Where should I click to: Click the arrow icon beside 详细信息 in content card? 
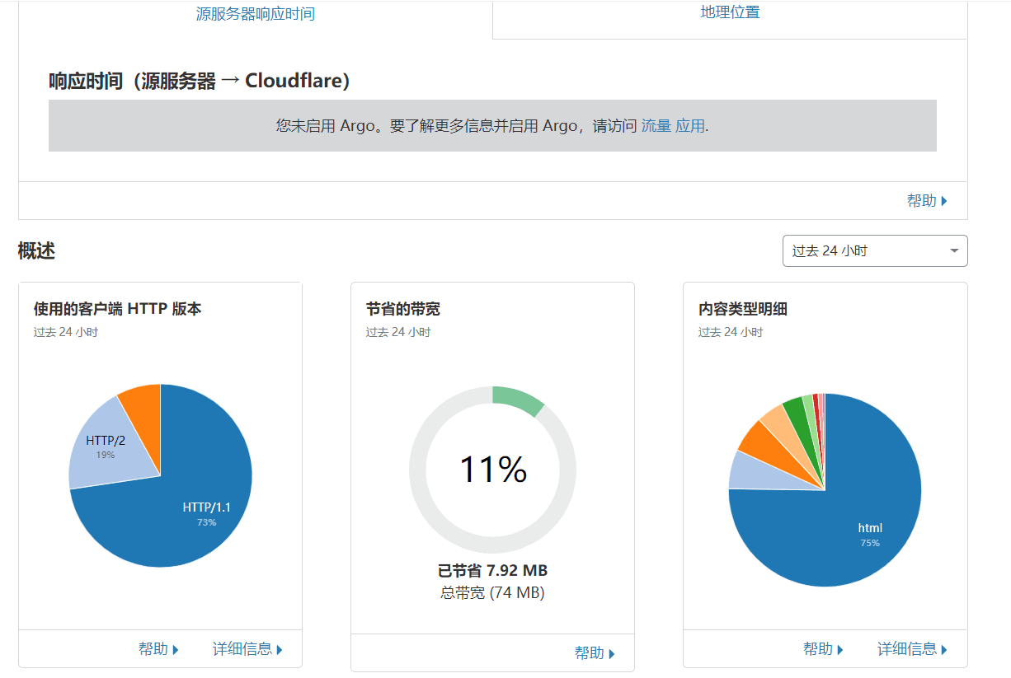(944, 650)
